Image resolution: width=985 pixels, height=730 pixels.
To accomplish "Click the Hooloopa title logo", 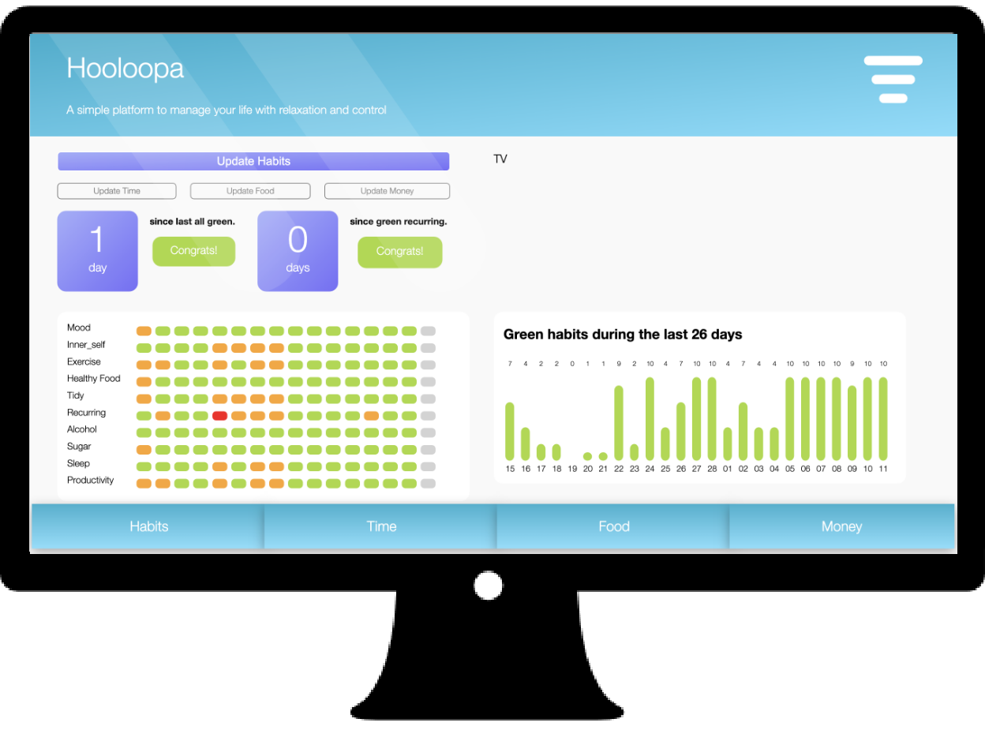I will pyautogui.click(x=125, y=68).
